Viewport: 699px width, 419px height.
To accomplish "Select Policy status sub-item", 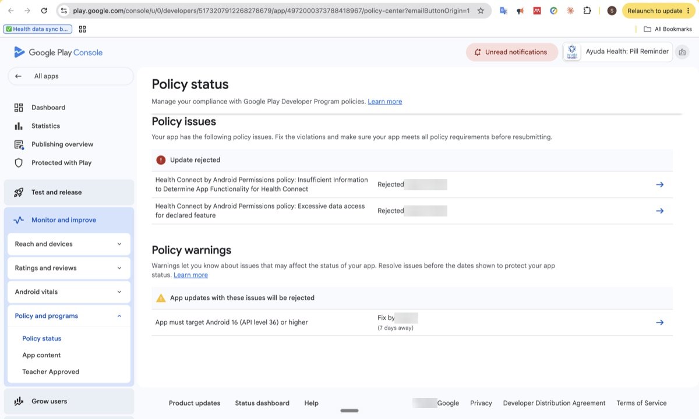I will pos(41,339).
